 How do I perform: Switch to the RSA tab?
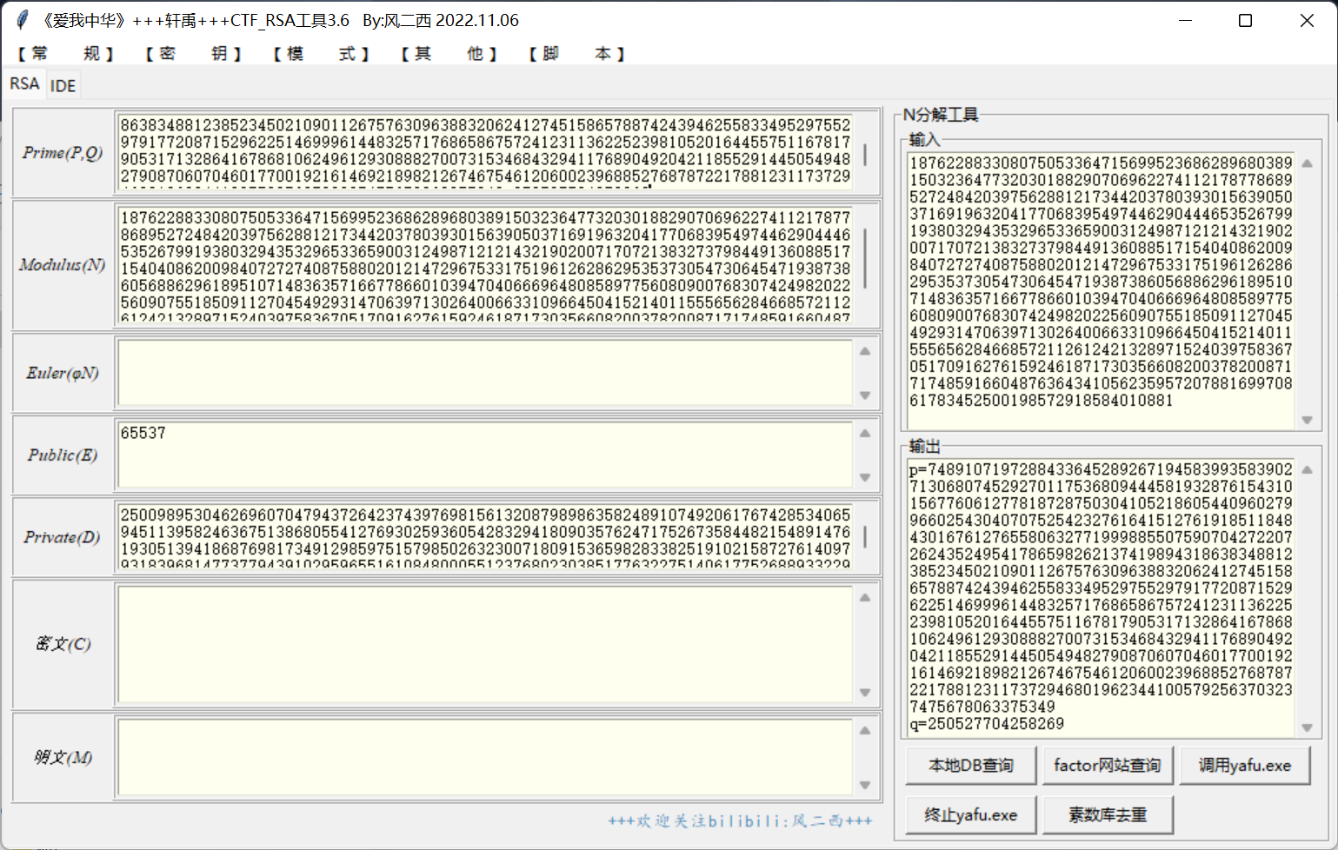click(x=24, y=83)
